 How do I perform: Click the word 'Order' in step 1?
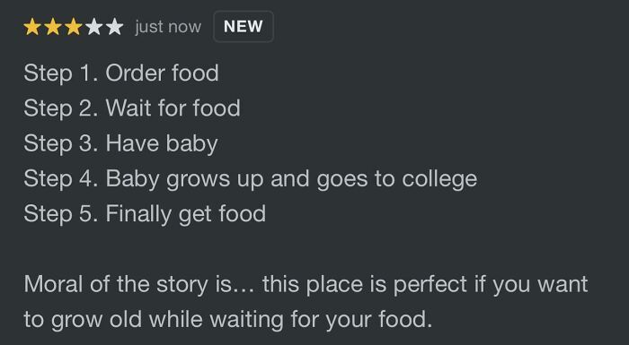135,73
